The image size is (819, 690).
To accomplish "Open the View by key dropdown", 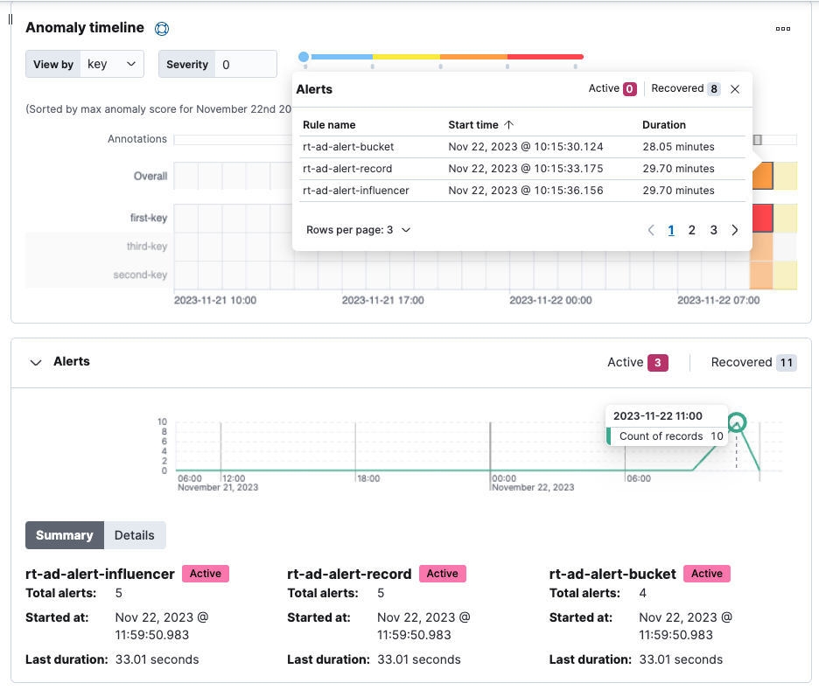I will [112, 64].
